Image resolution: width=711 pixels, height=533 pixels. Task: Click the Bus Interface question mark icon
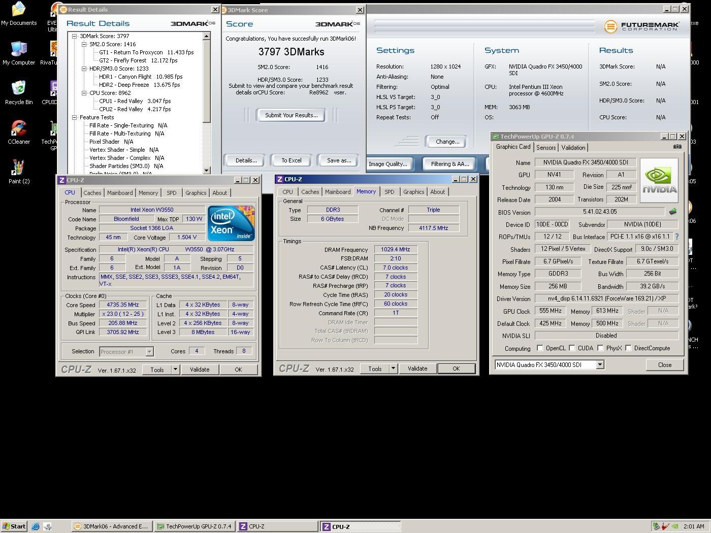[677, 237]
